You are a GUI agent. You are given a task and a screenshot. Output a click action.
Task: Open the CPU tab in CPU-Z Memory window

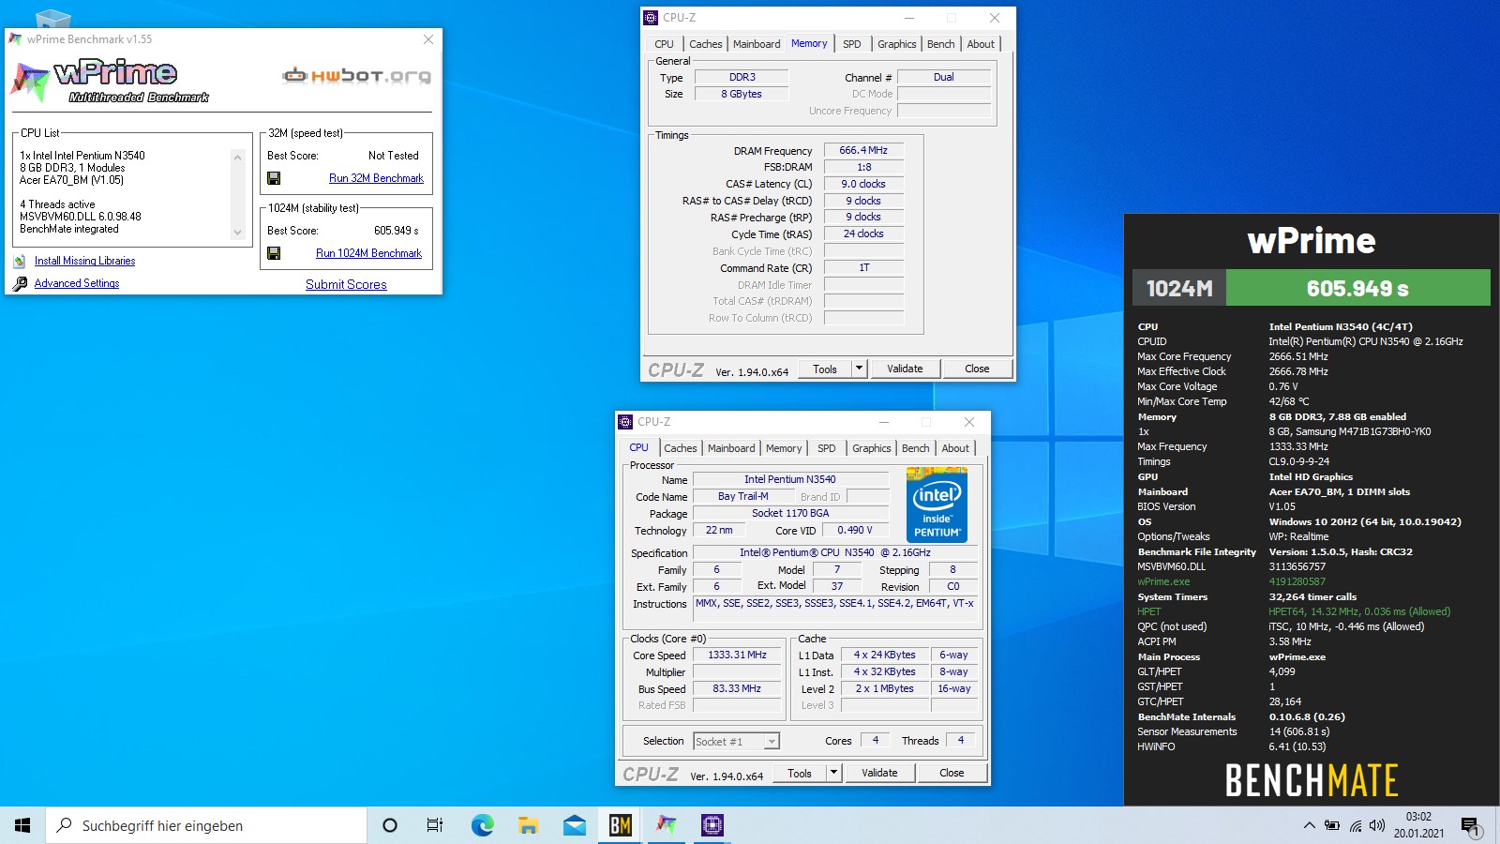(664, 44)
